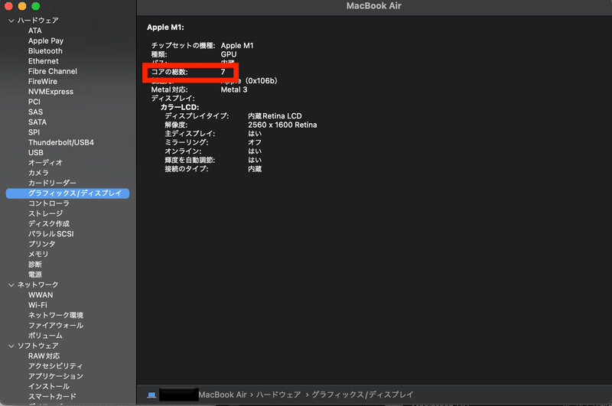The image size is (612, 406).
Task: Click MacBook Air in the path bar
Action: [x=223, y=395]
